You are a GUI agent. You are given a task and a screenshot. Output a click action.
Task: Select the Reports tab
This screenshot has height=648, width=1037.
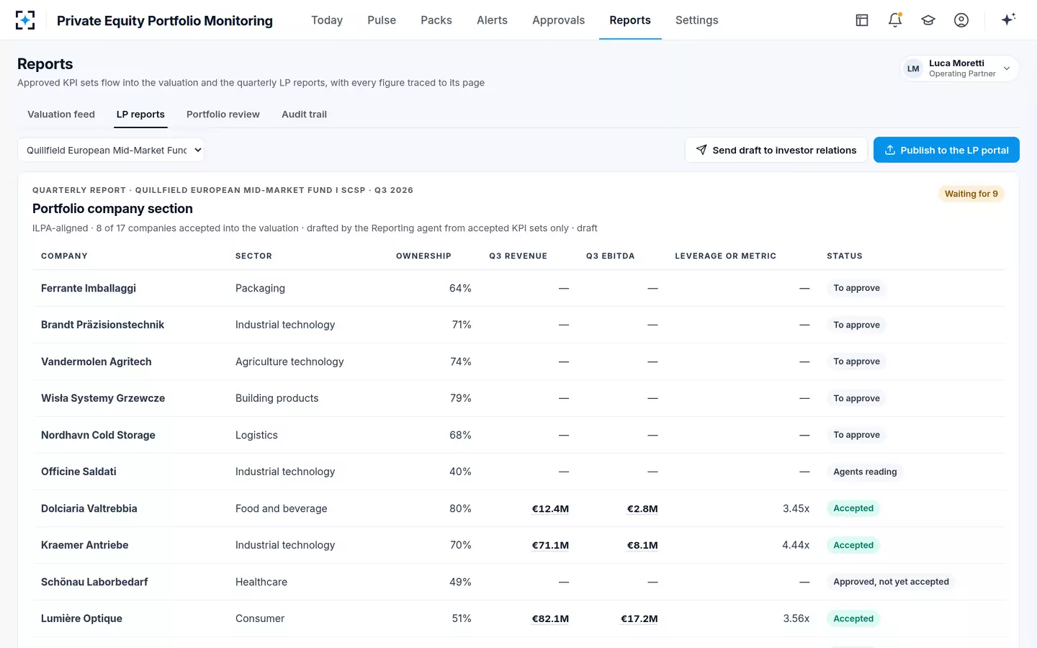pyautogui.click(x=630, y=20)
